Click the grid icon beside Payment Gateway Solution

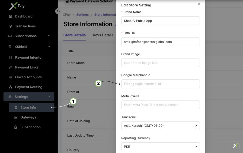[x=67, y=1]
